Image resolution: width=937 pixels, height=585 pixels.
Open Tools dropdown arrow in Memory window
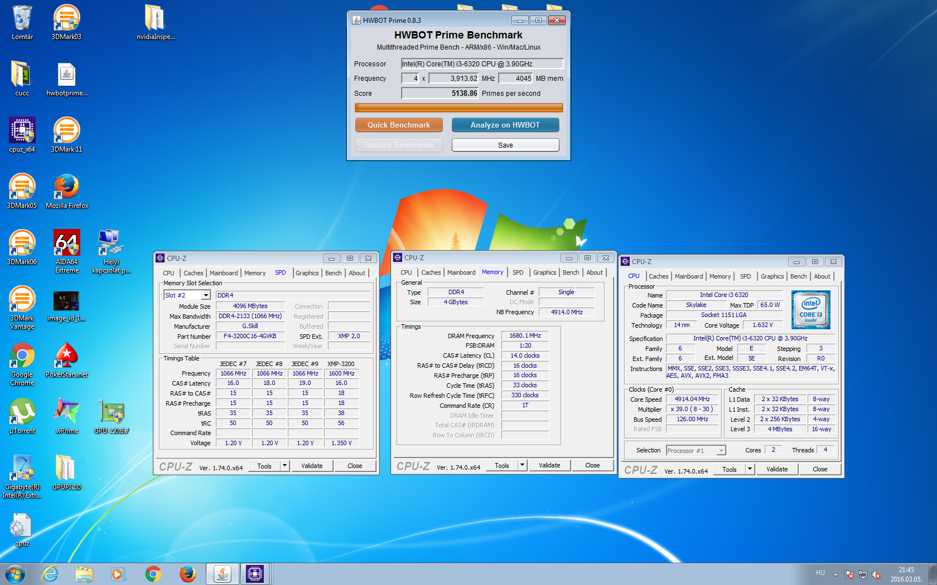(x=523, y=465)
